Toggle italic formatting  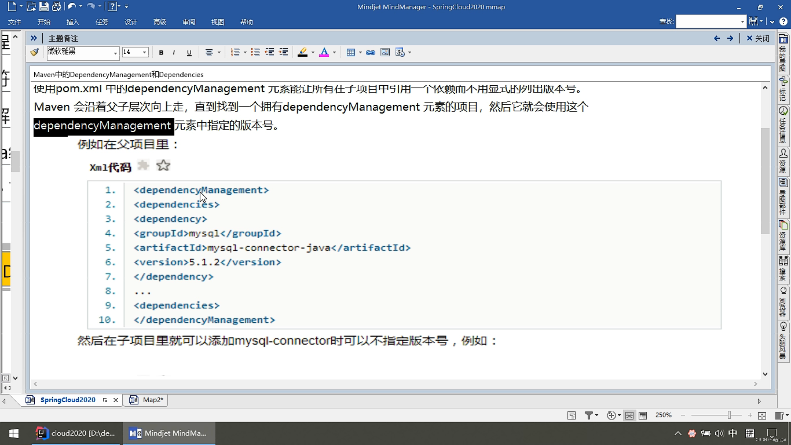point(174,53)
